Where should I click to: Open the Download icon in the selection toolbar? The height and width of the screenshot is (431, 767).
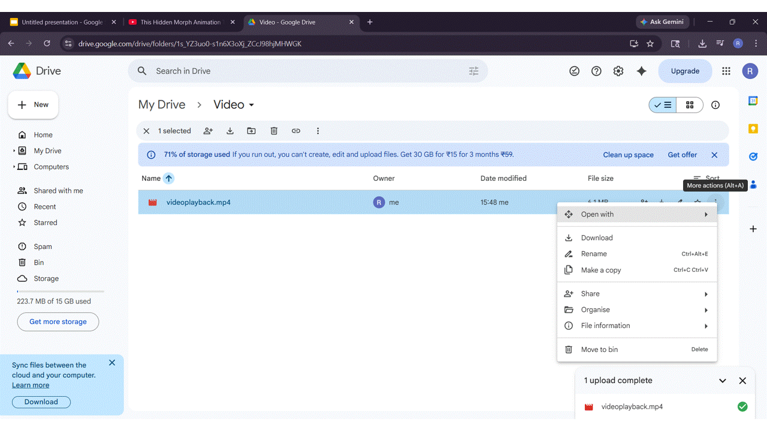pyautogui.click(x=230, y=130)
